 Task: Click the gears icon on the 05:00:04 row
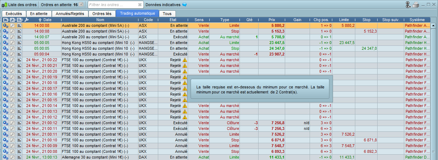click(x=5, y=54)
